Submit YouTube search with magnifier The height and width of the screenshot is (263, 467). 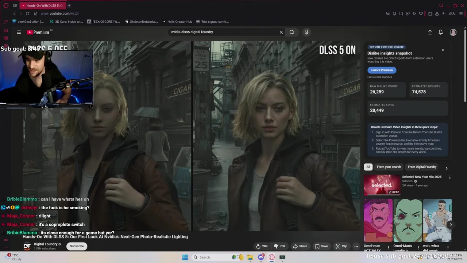pyautogui.click(x=292, y=32)
